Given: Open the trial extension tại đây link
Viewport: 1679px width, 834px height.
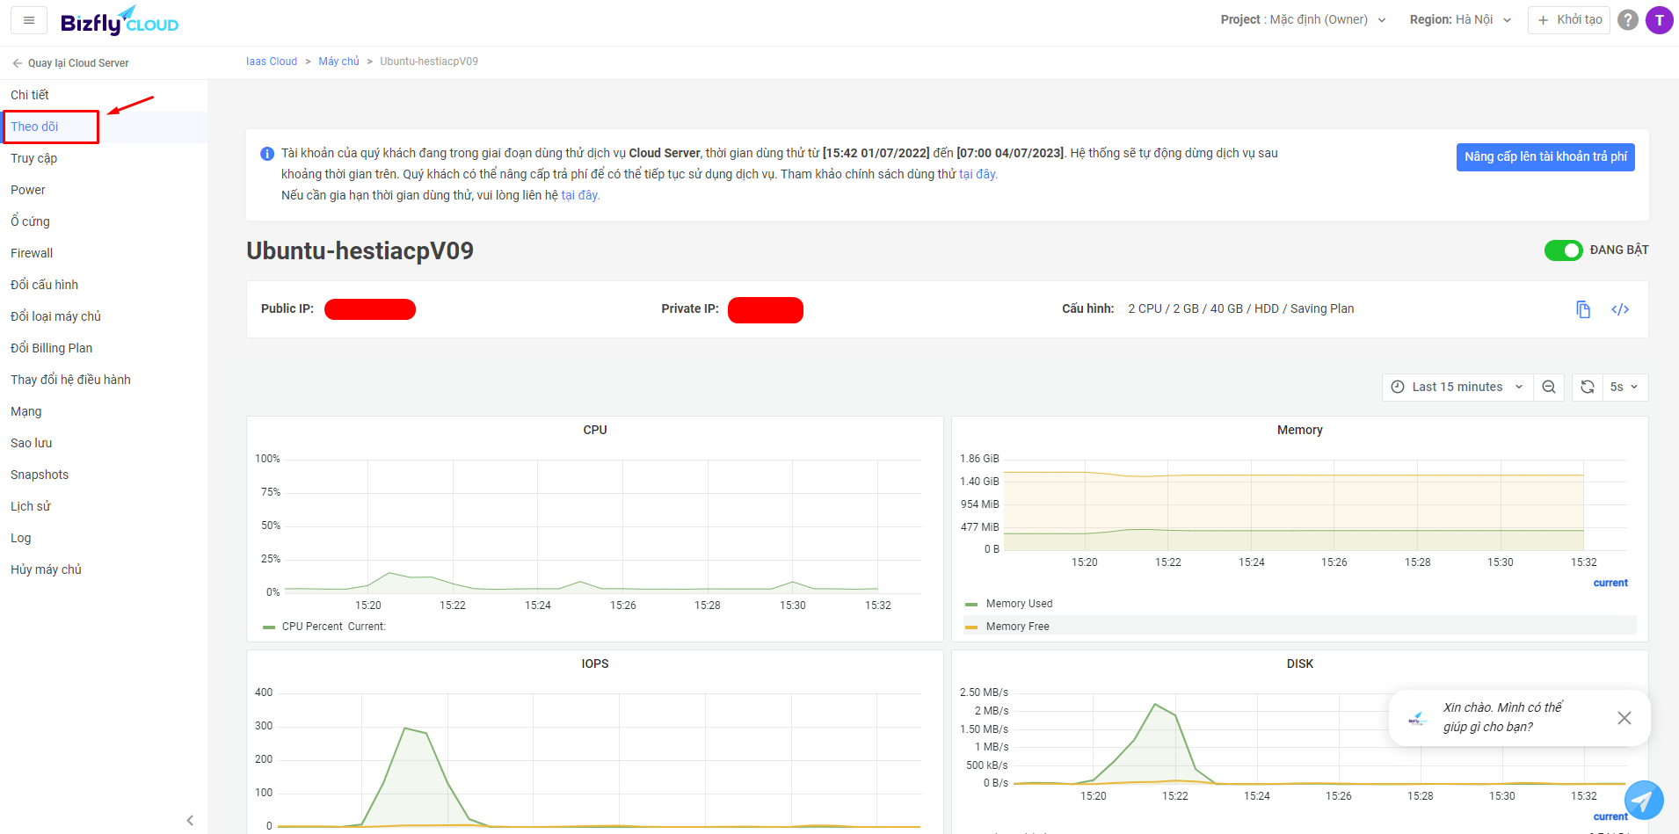Looking at the screenshot, I should point(580,195).
